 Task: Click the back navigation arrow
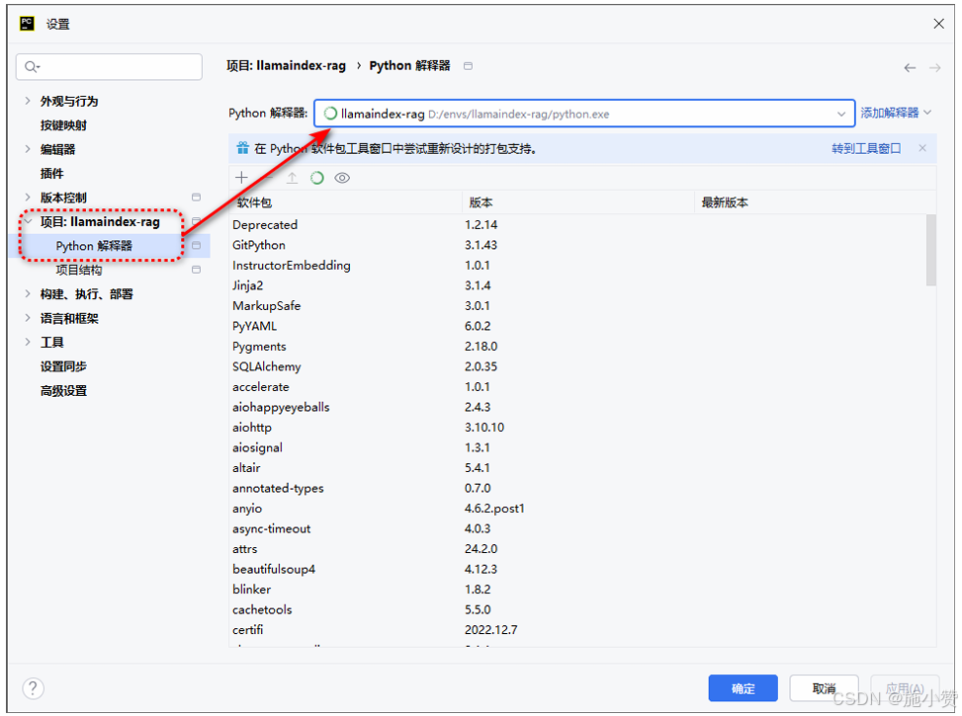pyautogui.click(x=910, y=67)
